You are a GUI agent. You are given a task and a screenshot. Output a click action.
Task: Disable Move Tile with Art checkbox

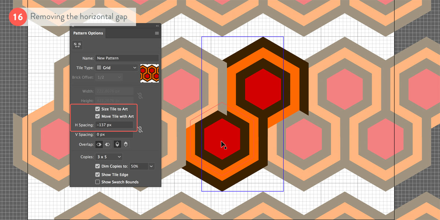coord(98,117)
